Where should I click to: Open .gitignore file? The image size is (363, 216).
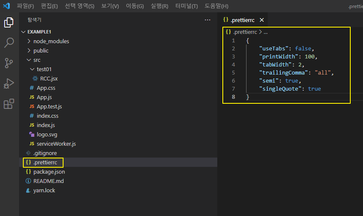(118, 153)
